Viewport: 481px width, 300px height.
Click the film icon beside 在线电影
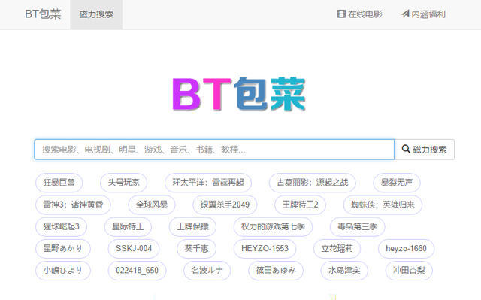coord(340,14)
